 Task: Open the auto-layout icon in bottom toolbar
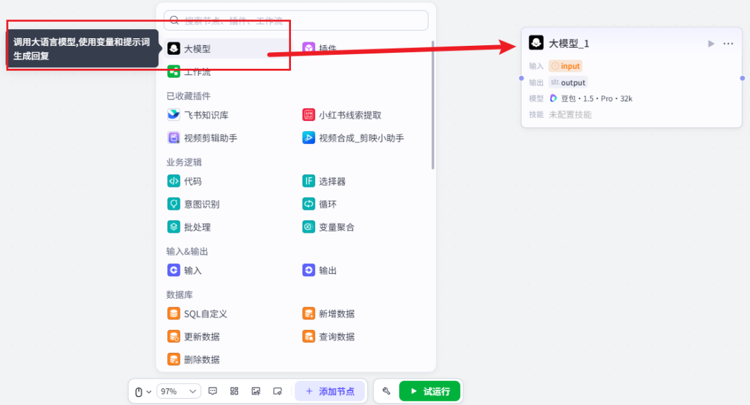[x=234, y=391]
